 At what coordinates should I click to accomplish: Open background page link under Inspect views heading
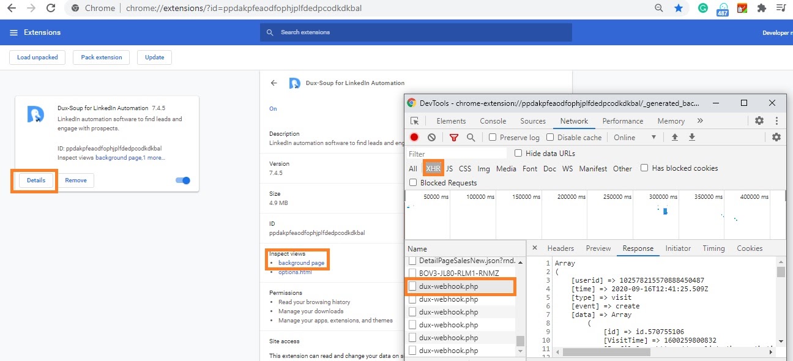tap(301, 263)
